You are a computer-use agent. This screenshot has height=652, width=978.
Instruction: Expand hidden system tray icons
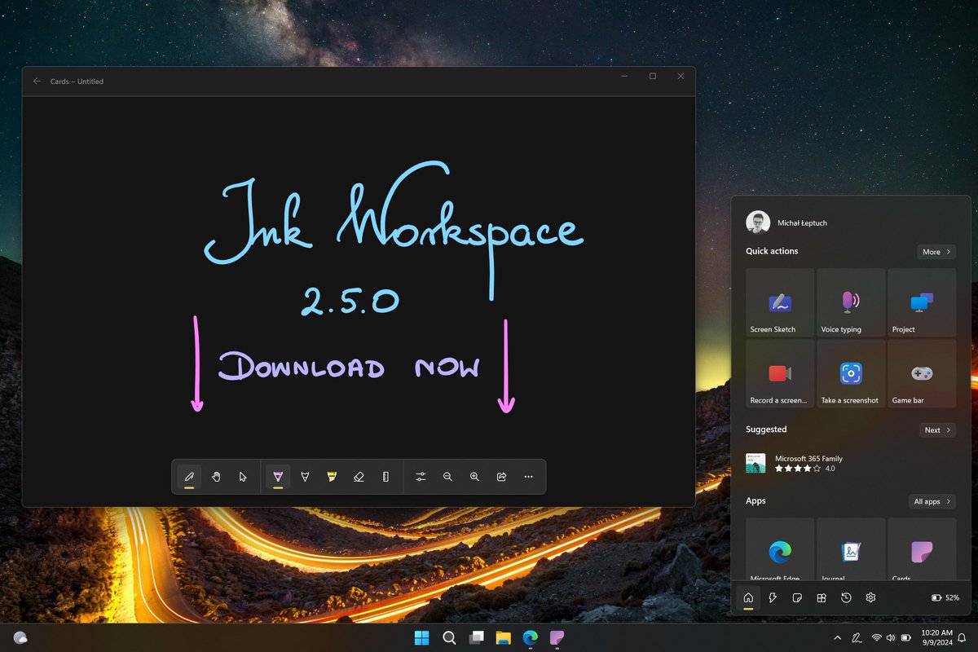838,637
